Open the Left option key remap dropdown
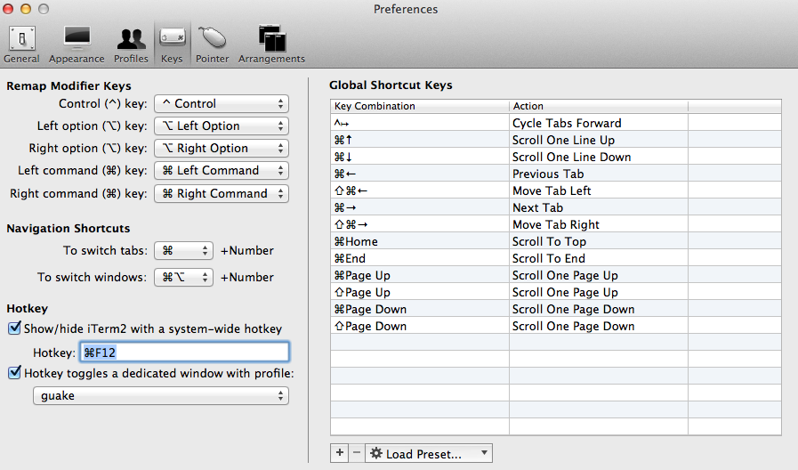The image size is (798, 470). 222,126
